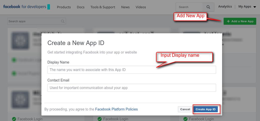This screenshot has width=260, height=121.
Task: Open the Products menu
Action: [x=64, y=7]
